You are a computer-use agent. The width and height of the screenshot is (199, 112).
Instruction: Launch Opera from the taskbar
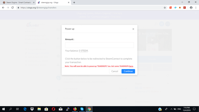[53, 109]
